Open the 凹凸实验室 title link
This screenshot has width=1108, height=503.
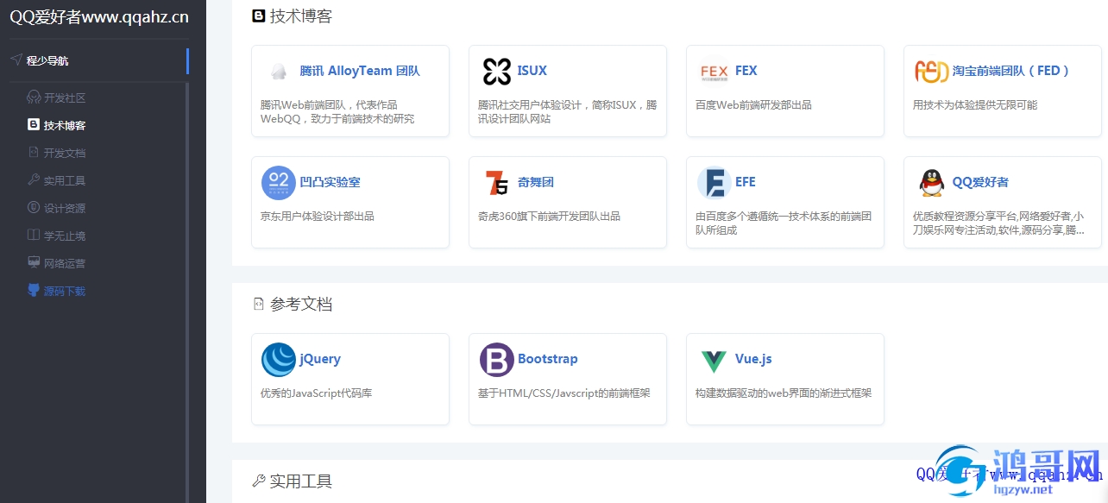[330, 182]
